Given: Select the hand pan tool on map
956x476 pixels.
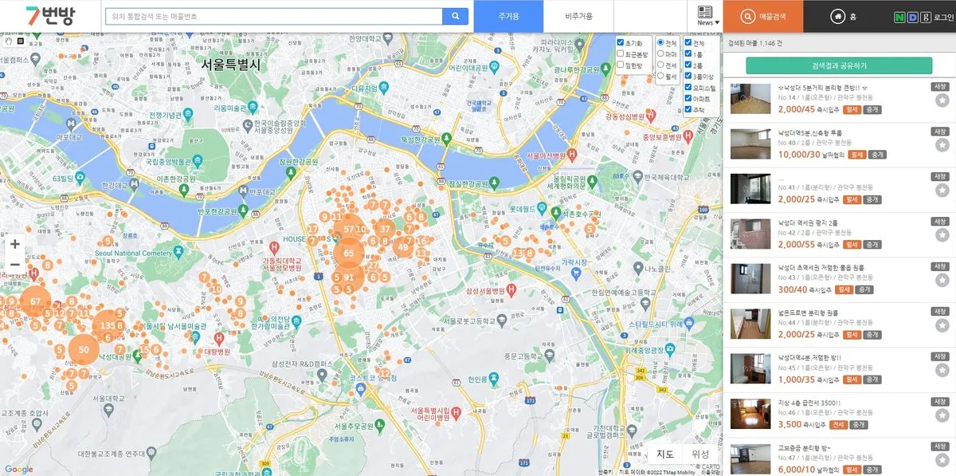Looking at the screenshot, I should [x=9, y=41].
